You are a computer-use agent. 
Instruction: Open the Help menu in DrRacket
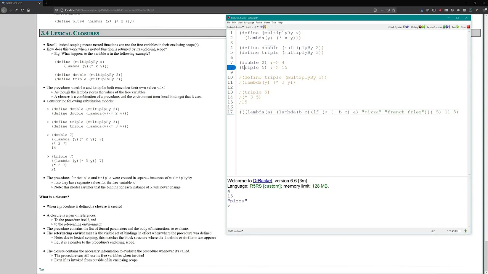click(x=280, y=22)
